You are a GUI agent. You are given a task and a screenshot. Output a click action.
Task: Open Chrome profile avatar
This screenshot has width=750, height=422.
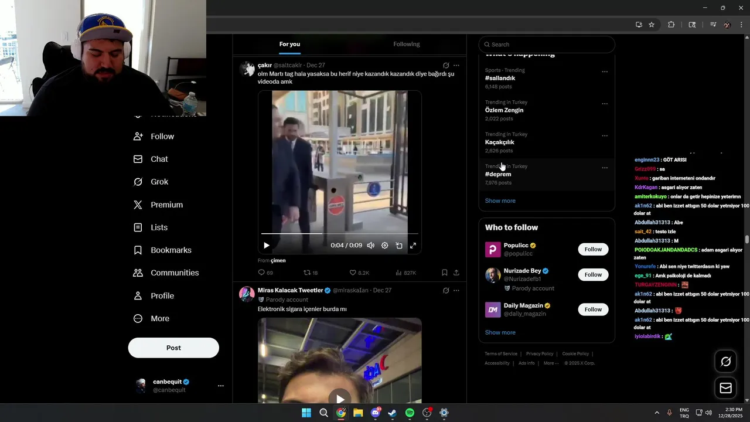[x=727, y=25]
